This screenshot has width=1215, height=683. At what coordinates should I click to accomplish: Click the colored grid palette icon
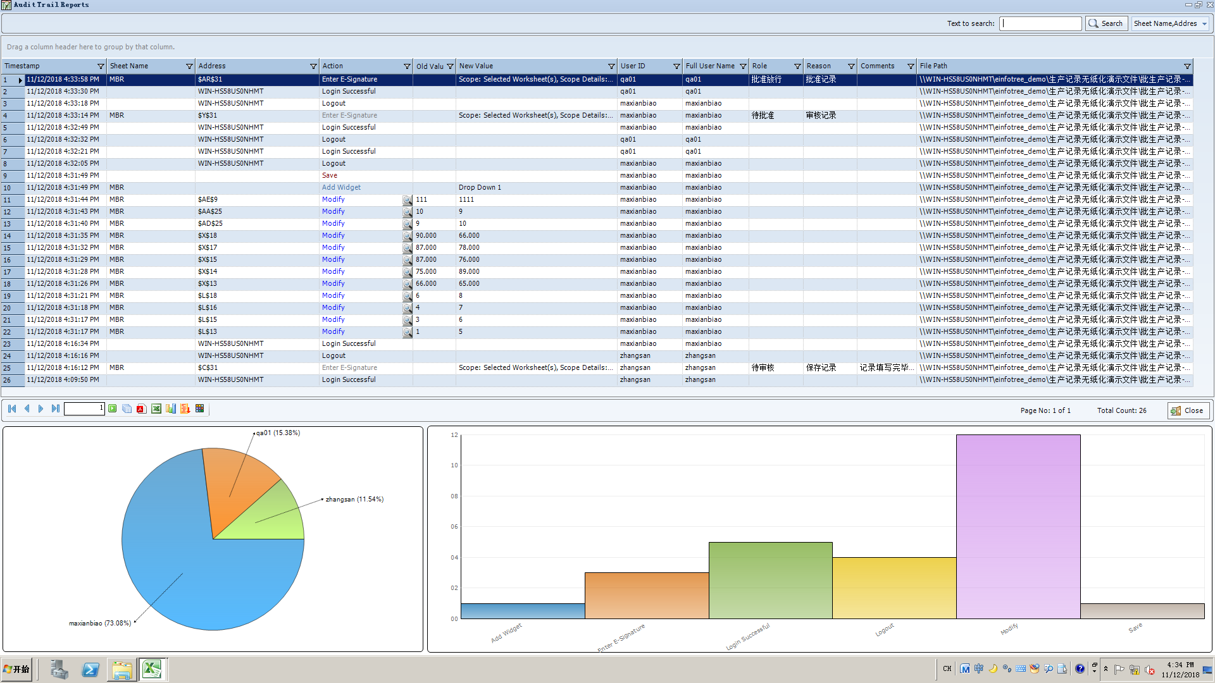point(200,409)
